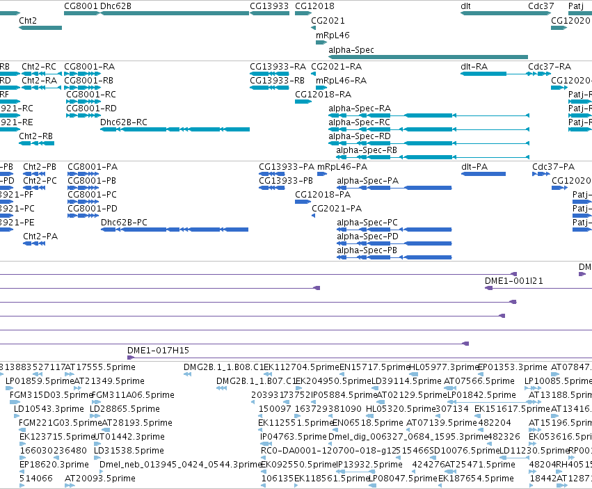Viewport: 592px width, 489px height.
Task: Select the mRpL46 gene label
Action: (333, 35)
